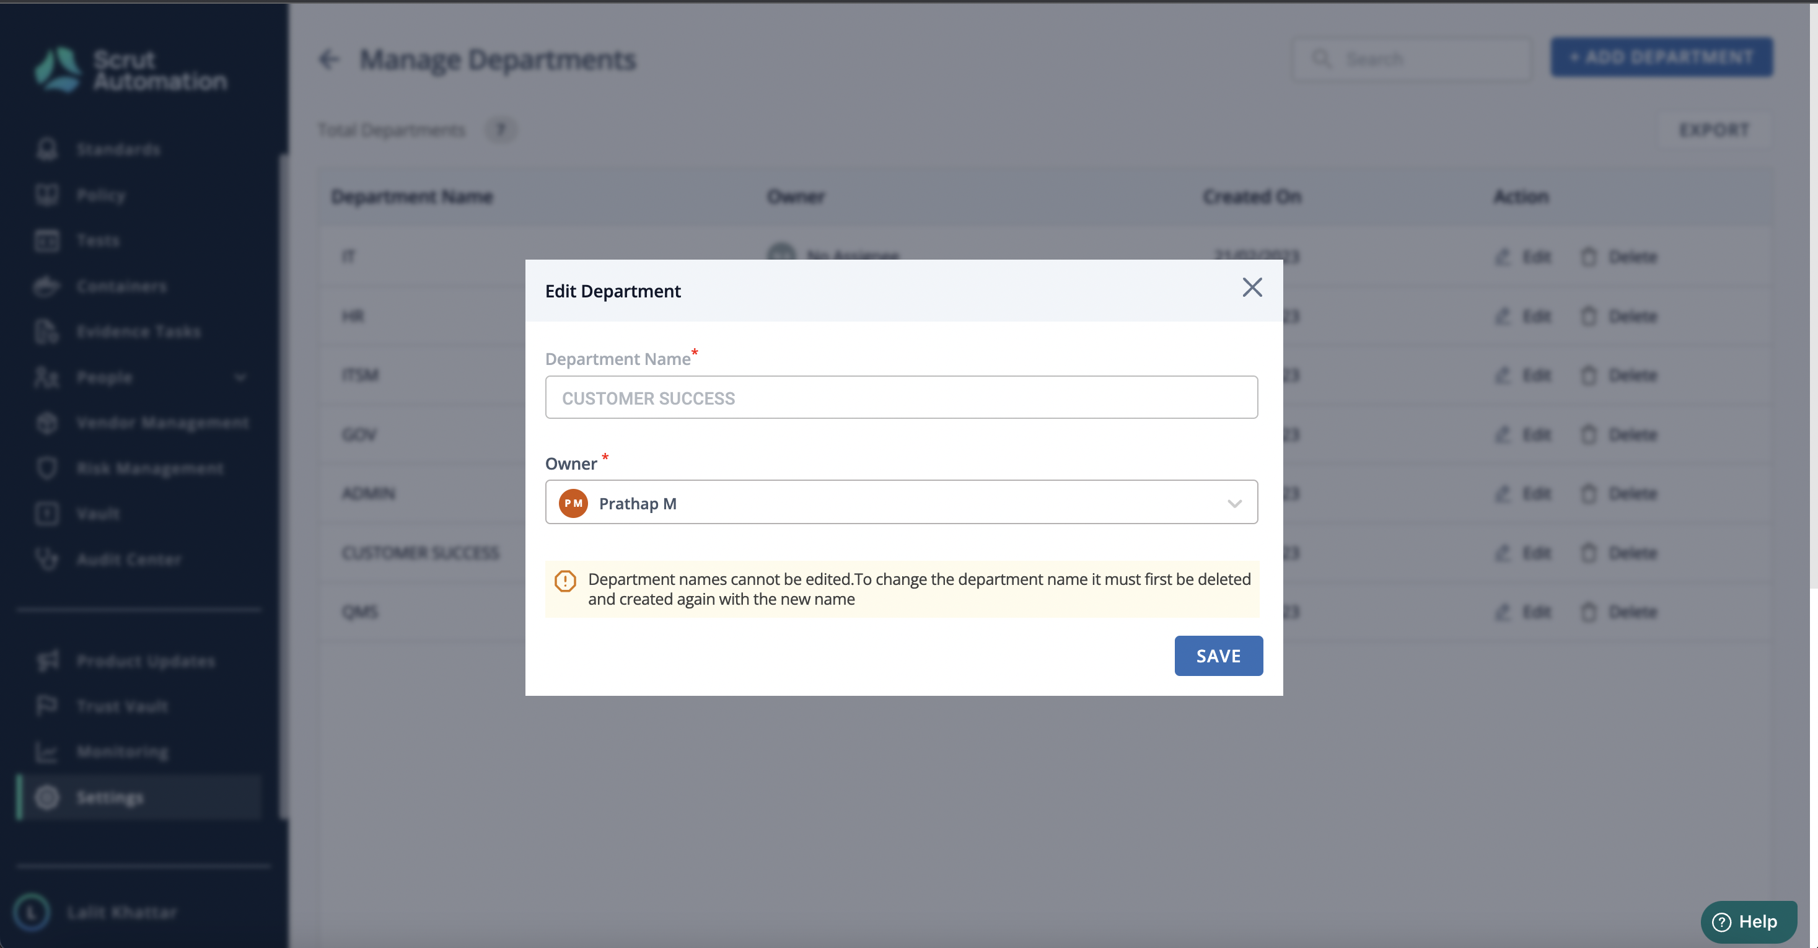Screen dimensions: 1818x948
Task: Open Tests in the sidebar
Action: tap(98, 240)
